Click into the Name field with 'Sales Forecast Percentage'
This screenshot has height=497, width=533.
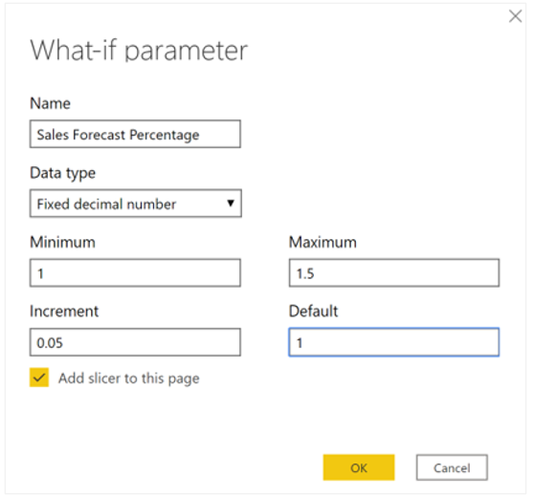(x=135, y=134)
